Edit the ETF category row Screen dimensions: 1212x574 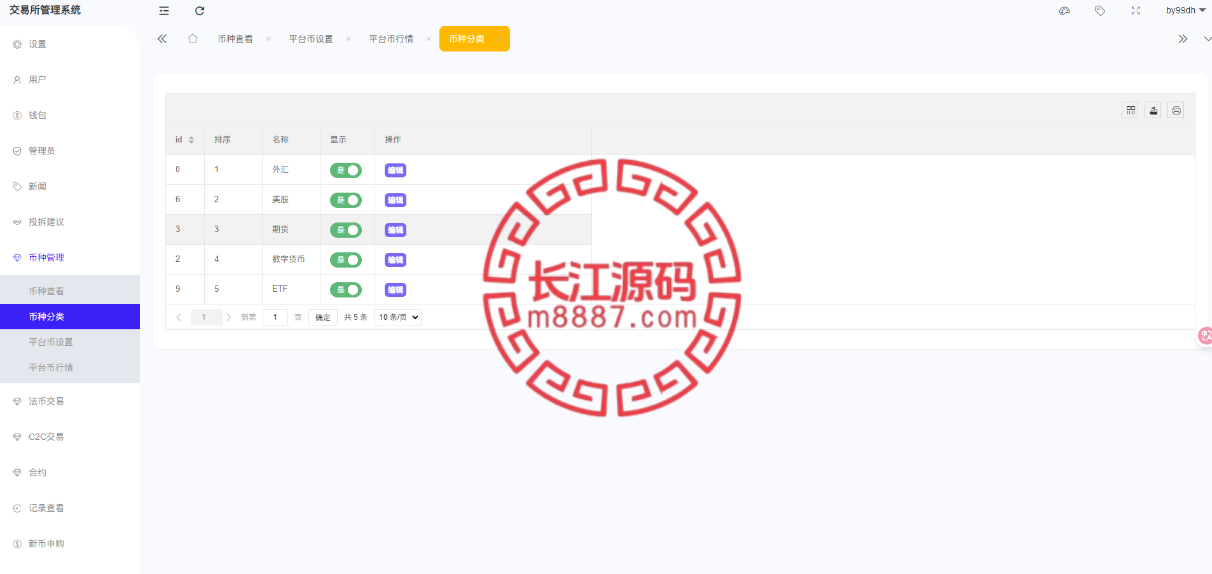(396, 290)
